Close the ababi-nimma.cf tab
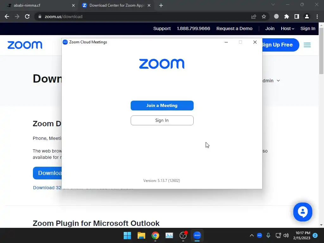The image size is (324, 243). (x=73, y=5)
